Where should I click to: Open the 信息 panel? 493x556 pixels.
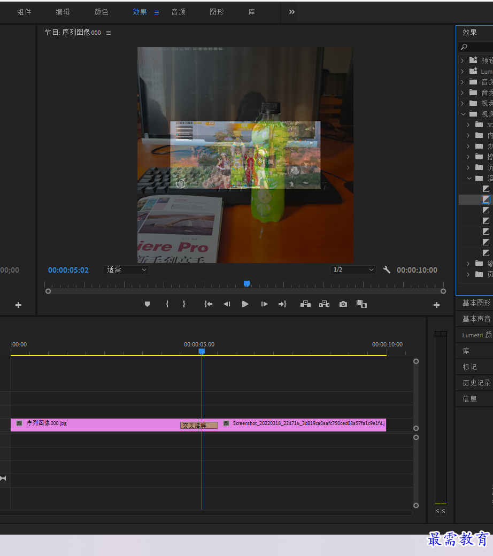pyautogui.click(x=469, y=399)
